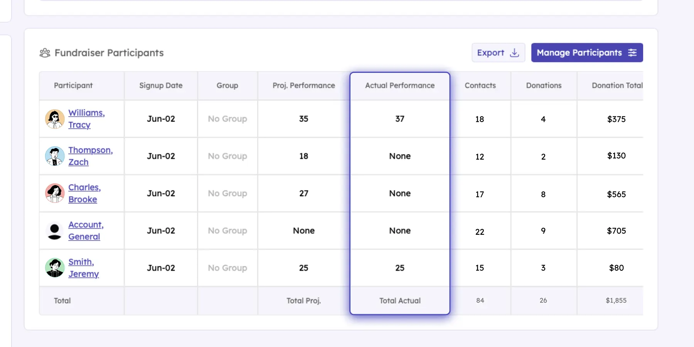Click Jeremy Smith's green avatar

click(55, 268)
